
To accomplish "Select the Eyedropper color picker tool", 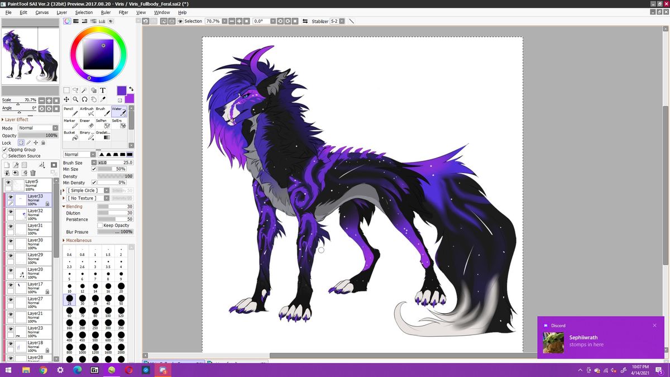I will (x=103, y=99).
